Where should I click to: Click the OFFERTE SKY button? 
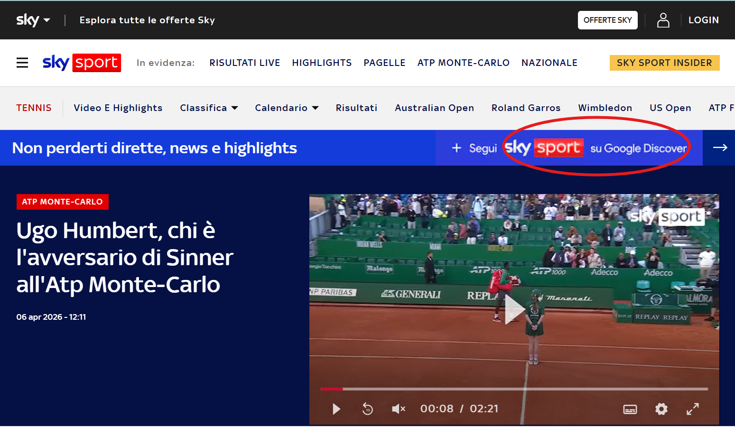click(x=607, y=20)
